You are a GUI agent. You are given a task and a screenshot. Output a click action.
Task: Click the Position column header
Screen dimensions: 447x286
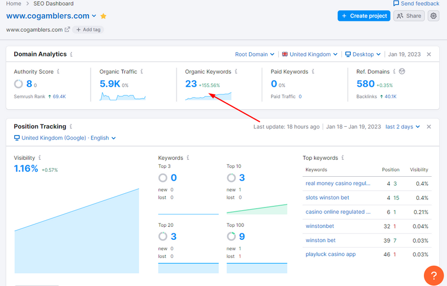390,170
